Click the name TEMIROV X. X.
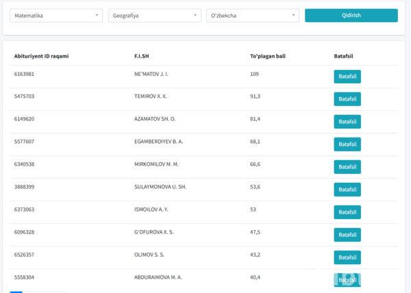This screenshot has width=411, height=293. (151, 97)
